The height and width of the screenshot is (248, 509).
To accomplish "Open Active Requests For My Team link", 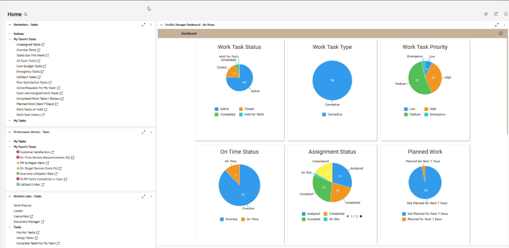I will (x=36, y=88).
